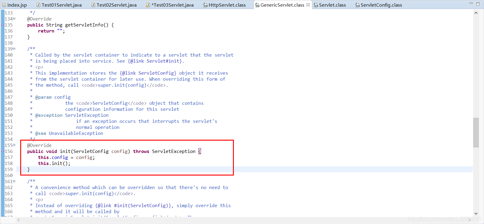Click the override marker at line 135

[3, 25]
